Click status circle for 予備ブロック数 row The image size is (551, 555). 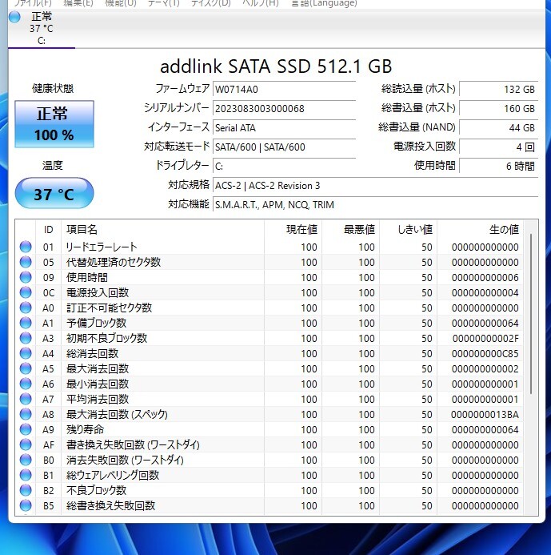[26, 323]
